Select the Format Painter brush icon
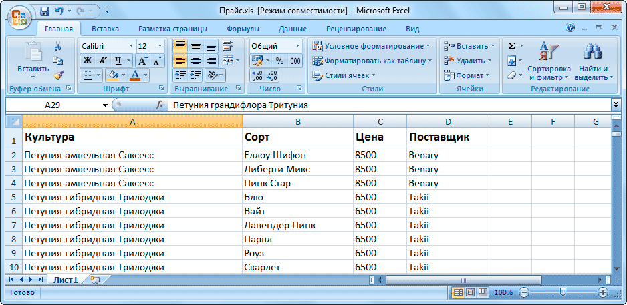Image resolution: width=627 pixels, height=305 pixels. coord(57,75)
